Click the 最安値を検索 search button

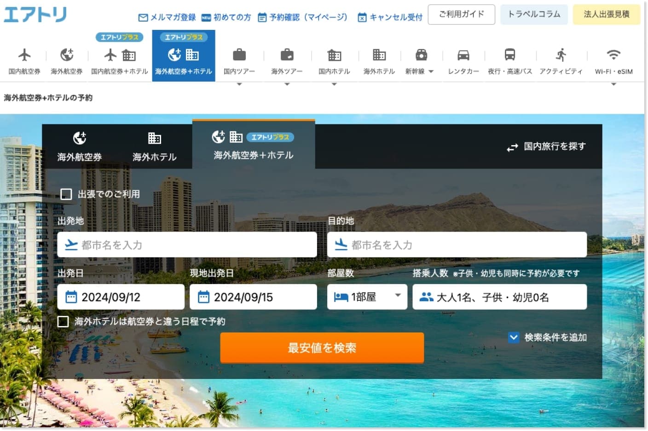(x=322, y=348)
